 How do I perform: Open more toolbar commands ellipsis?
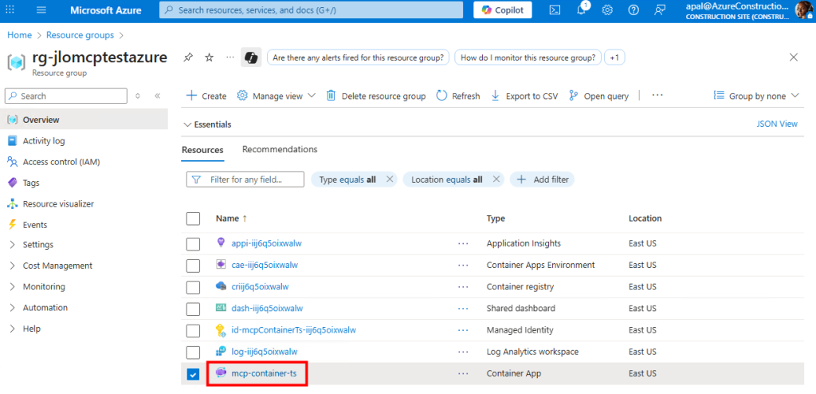[x=657, y=96]
